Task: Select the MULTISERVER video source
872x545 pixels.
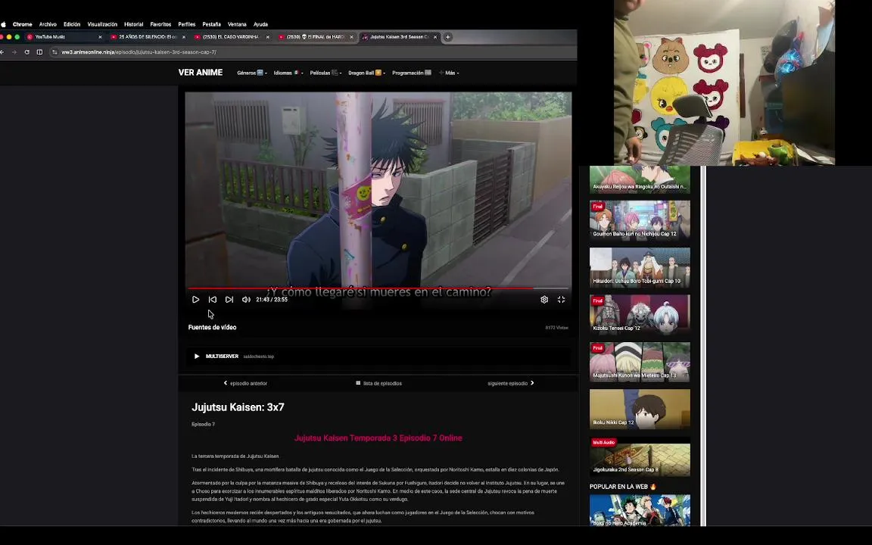Action: point(378,356)
